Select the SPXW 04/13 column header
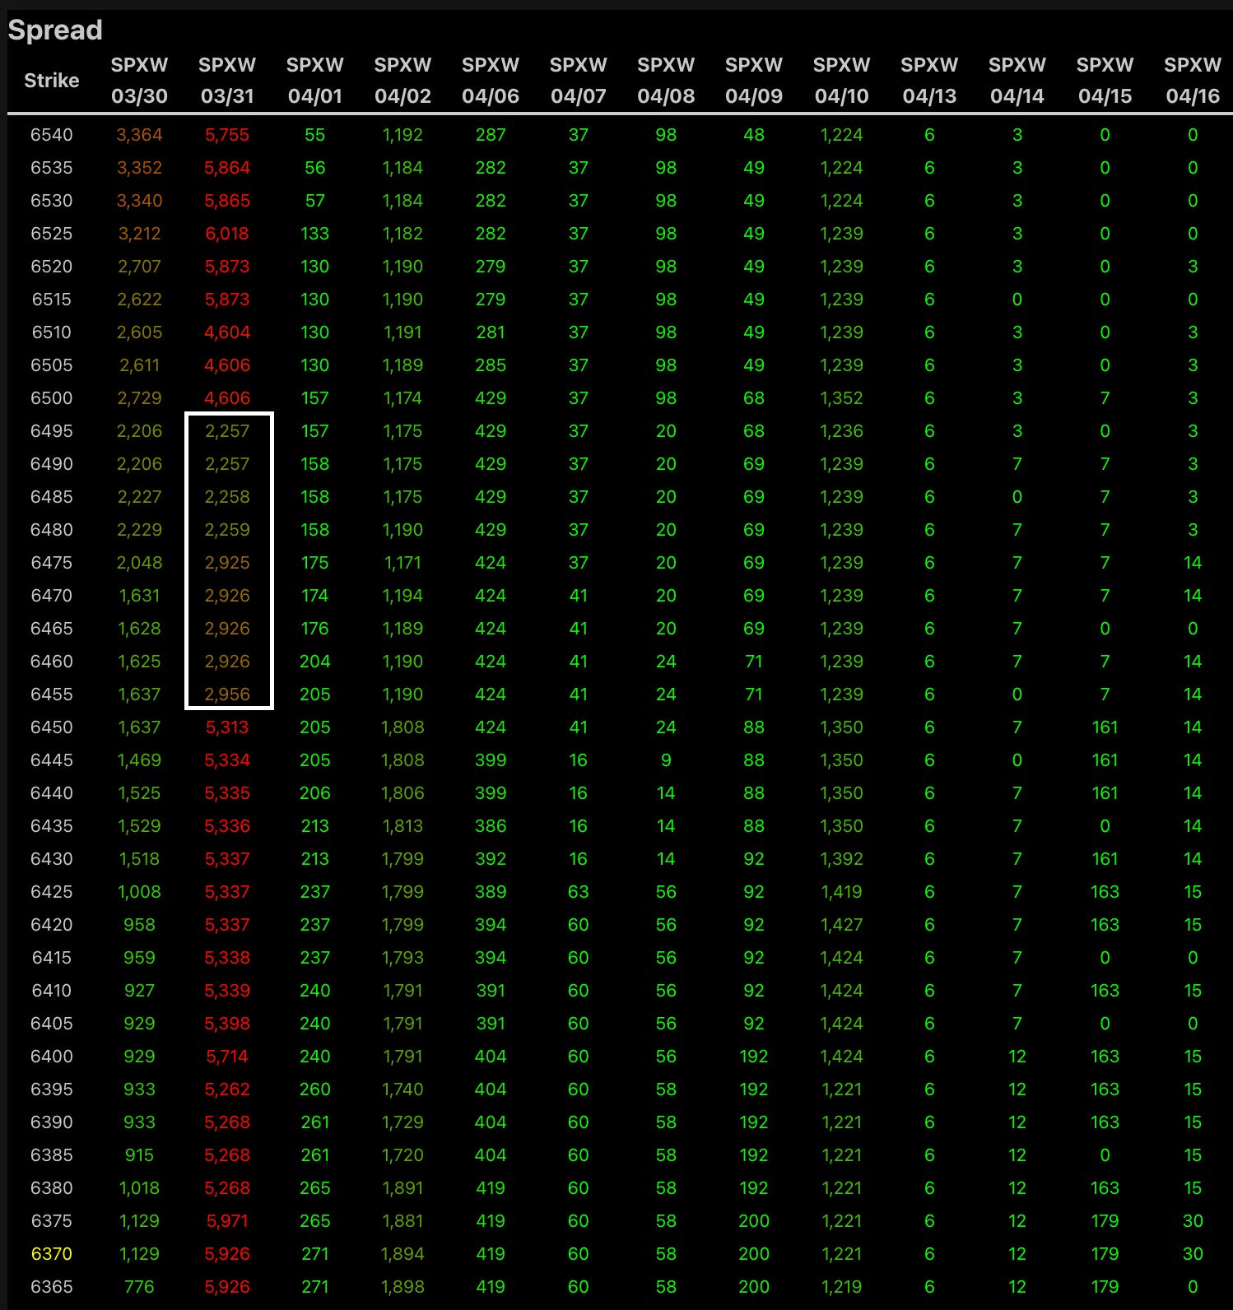 tap(929, 81)
